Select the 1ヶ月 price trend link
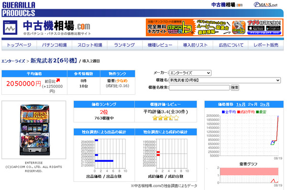Viewport: 287px width, 190px height. click(241, 104)
